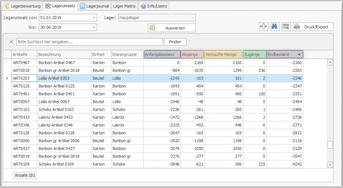Image resolution: width=343 pixels, height=188 pixels.
Task: Select the ART0203 cell
Action: tap(24, 78)
